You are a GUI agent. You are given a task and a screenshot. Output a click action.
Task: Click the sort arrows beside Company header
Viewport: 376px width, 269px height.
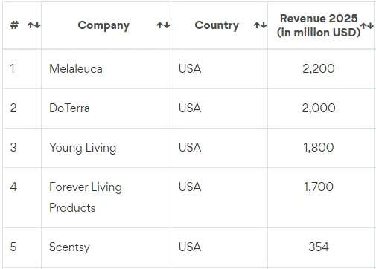(x=163, y=25)
